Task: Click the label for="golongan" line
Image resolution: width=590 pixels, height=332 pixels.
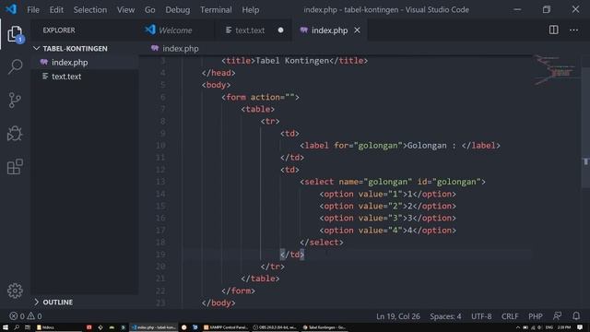Action: click(x=400, y=146)
